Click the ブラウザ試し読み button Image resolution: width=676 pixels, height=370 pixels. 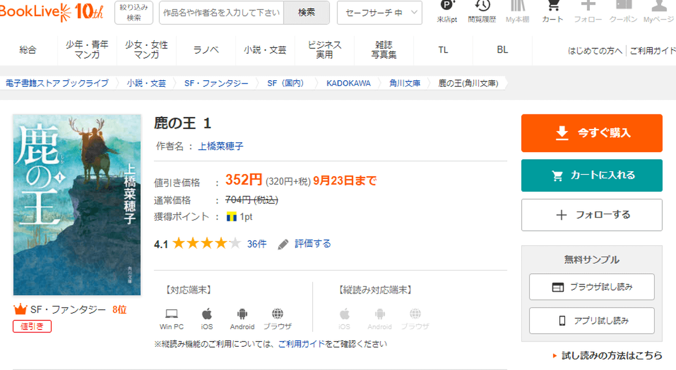pyautogui.click(x=591, y=287)
